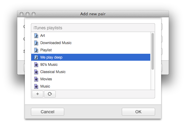Click the Music smart playlist gear icon
Viewport: 186px width, 122px height.
click(x=36, y=86)
